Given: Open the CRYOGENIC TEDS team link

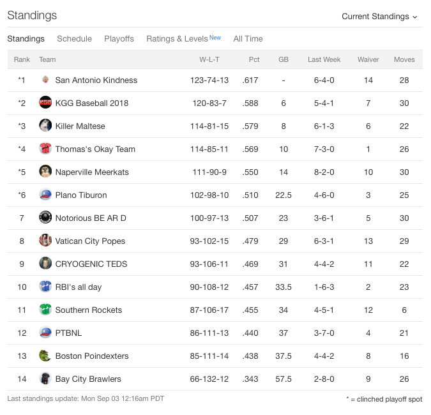Looking at the screenshot, I should tap(91, 264).
